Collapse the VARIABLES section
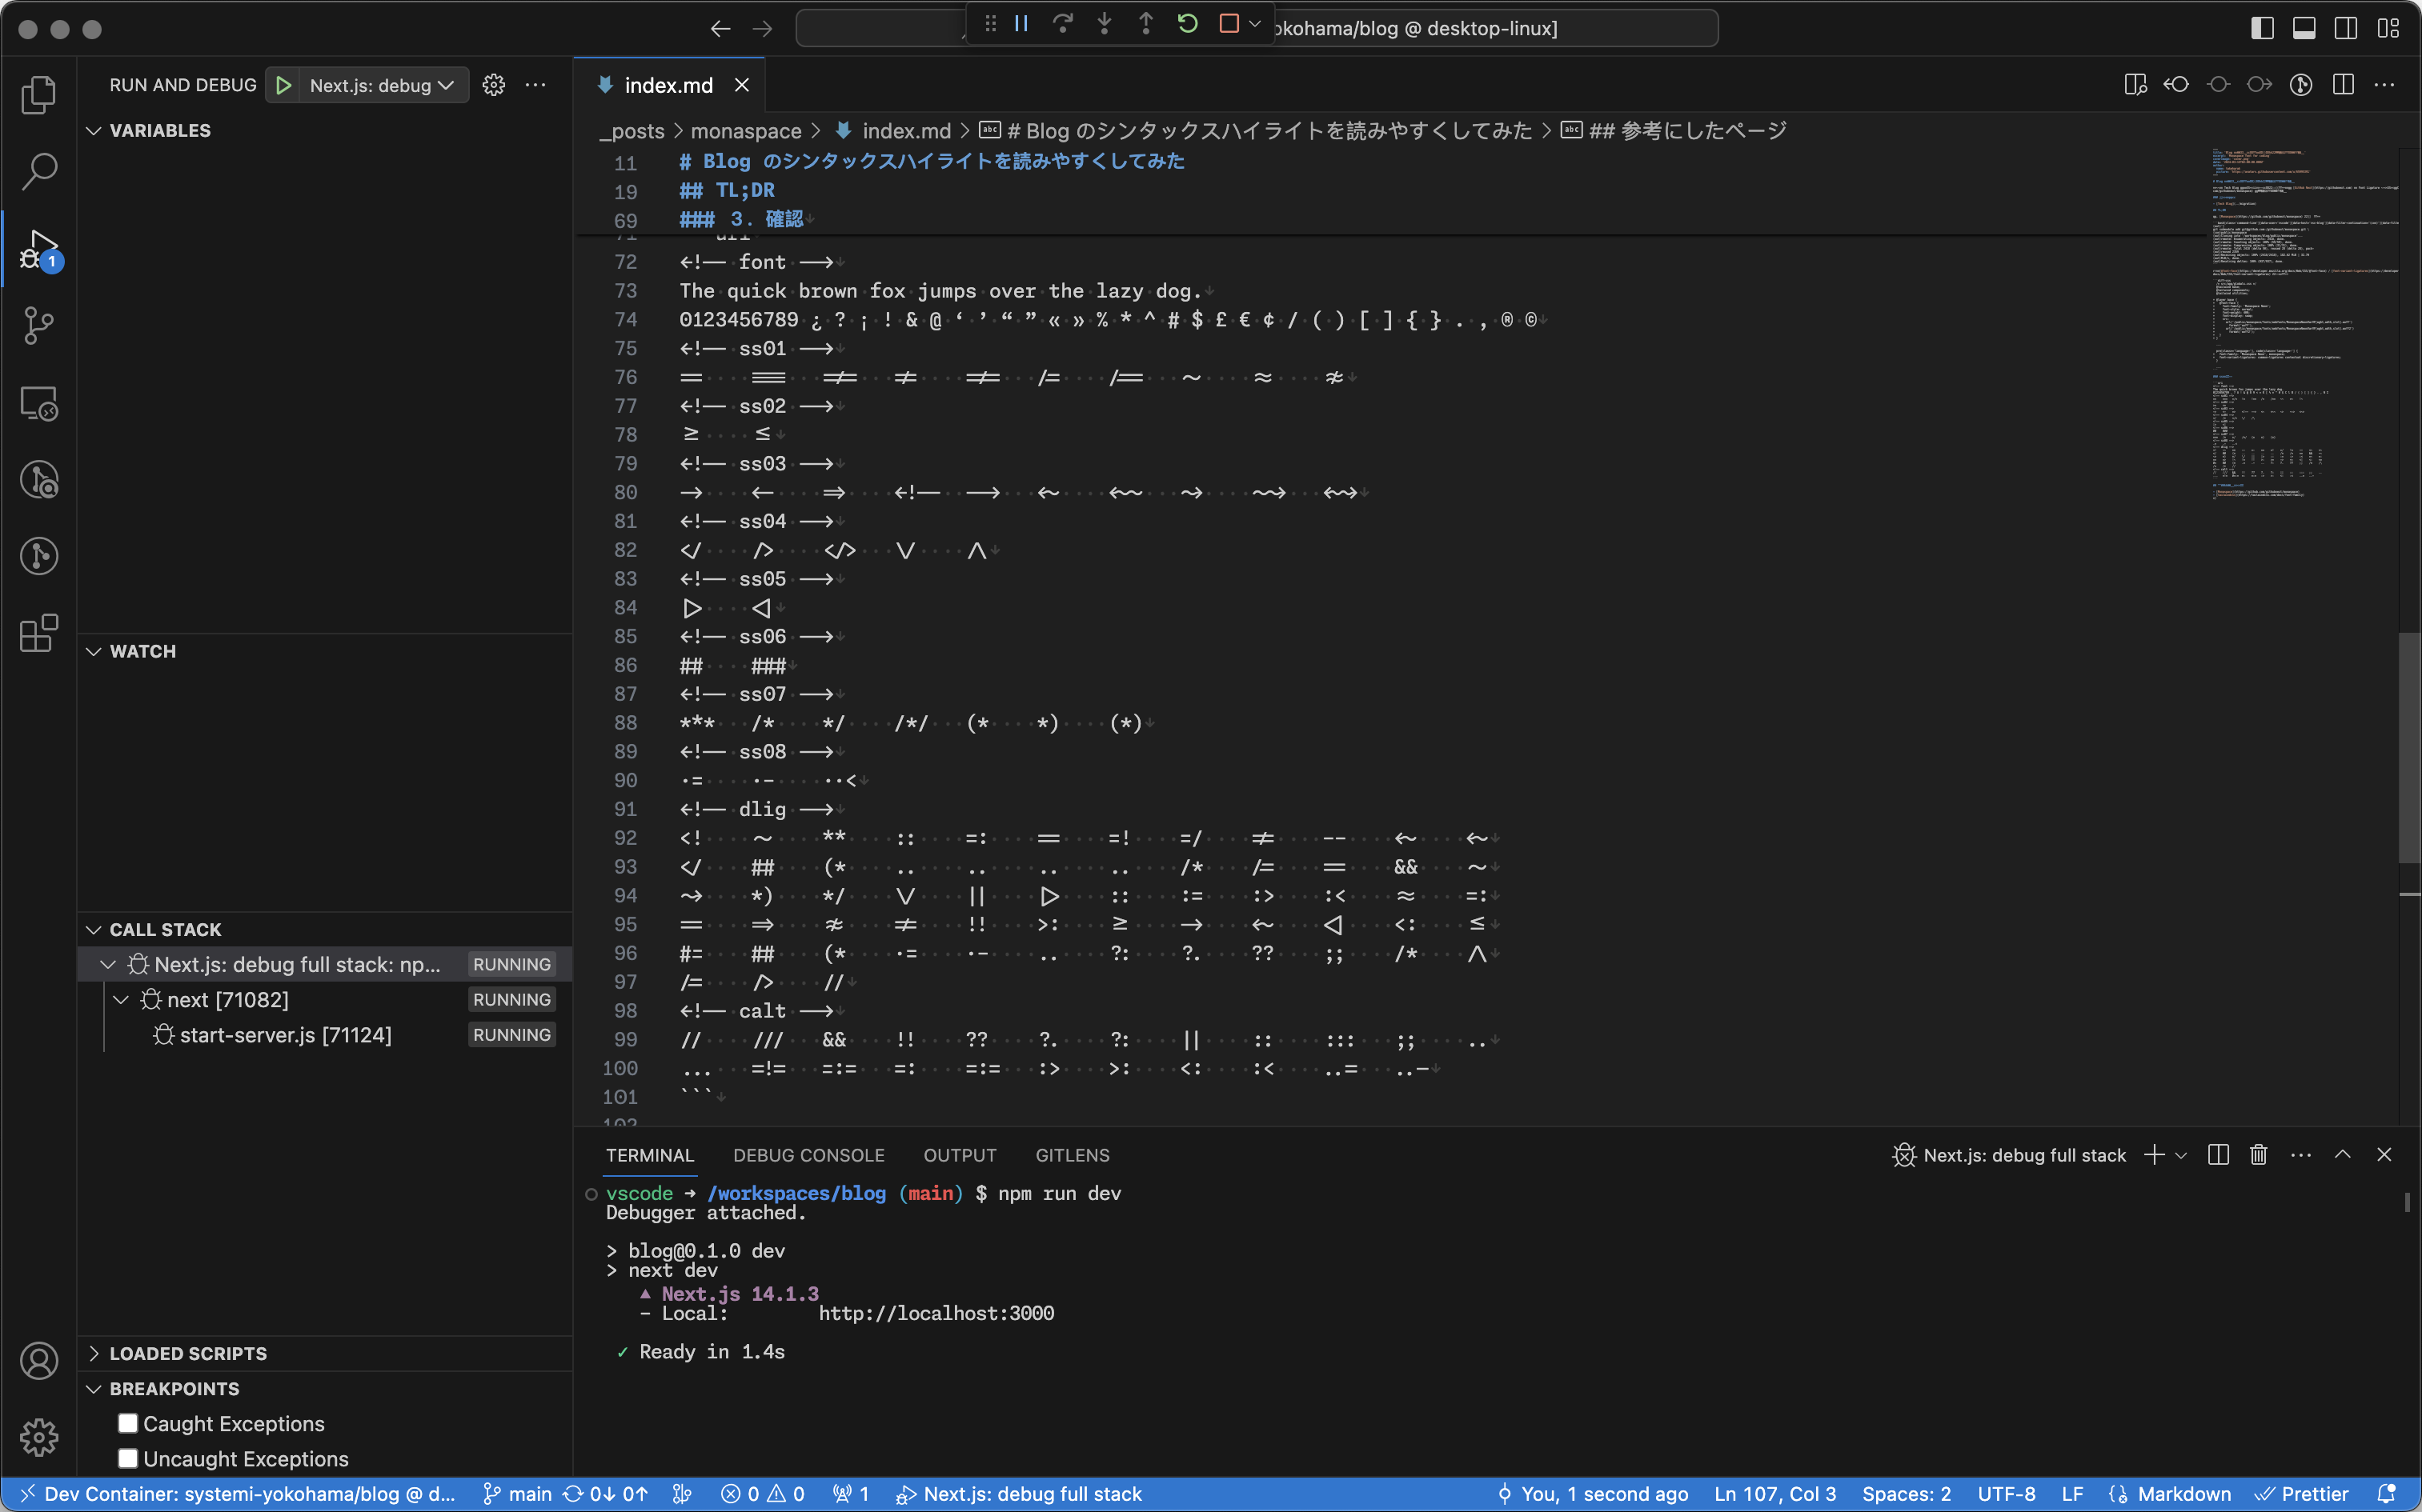Viewport: 2422px width, 1512px height. click(x=94, y=131)
